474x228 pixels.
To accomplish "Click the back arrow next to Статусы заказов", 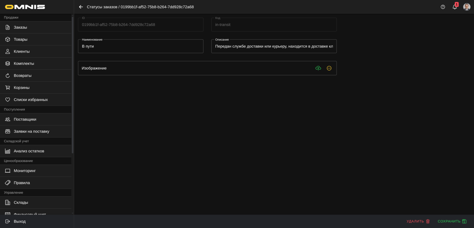I will (81, 7).
